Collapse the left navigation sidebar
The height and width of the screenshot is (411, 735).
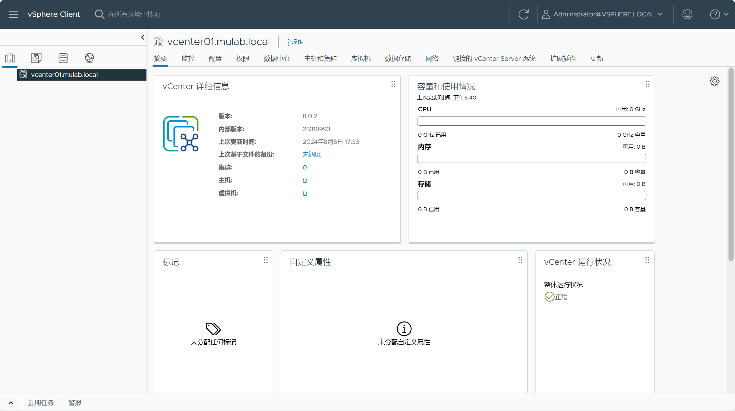pos(143,37)
